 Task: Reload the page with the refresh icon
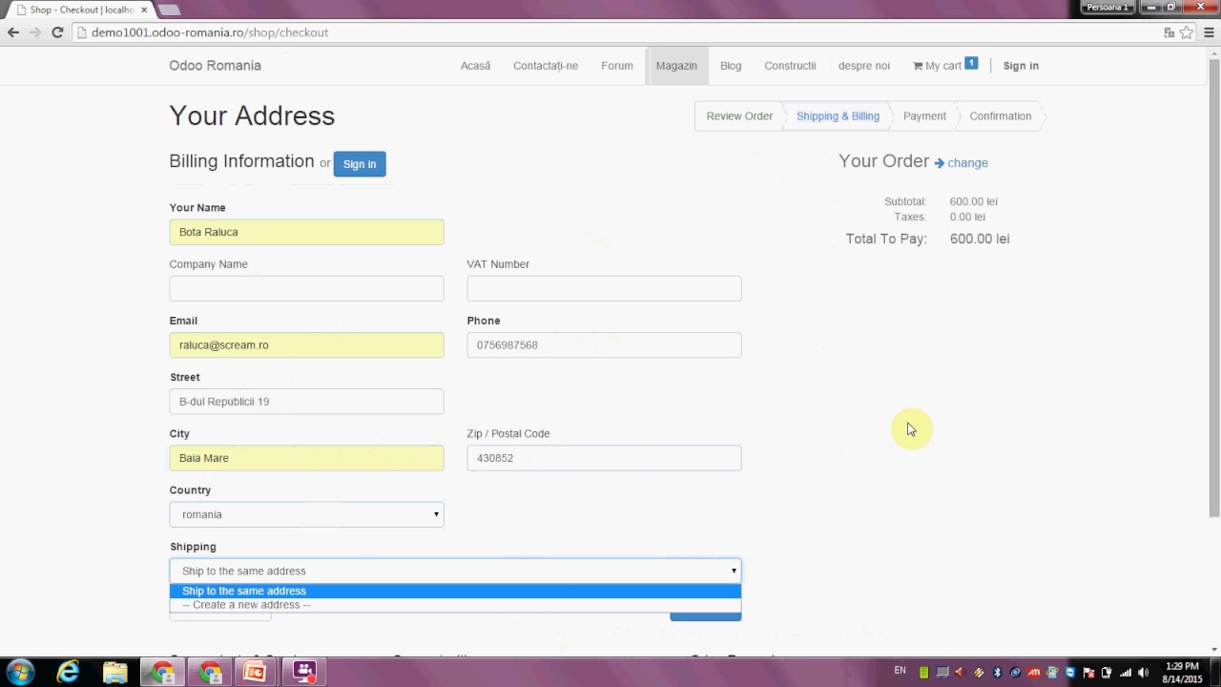coord(57,32)
